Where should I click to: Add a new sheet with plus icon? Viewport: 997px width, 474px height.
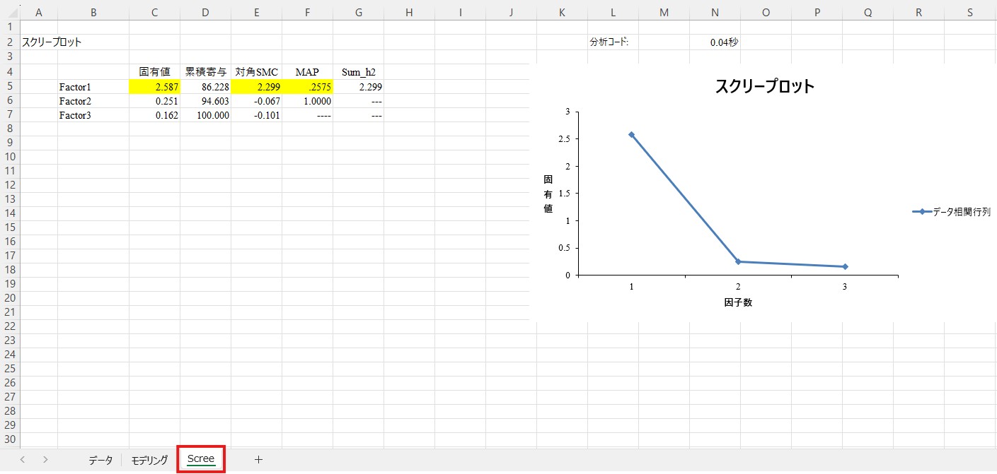(258, 459)
